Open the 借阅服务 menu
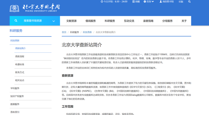Image resolution: width=209 pixels, height=115 pixels. 91,21
